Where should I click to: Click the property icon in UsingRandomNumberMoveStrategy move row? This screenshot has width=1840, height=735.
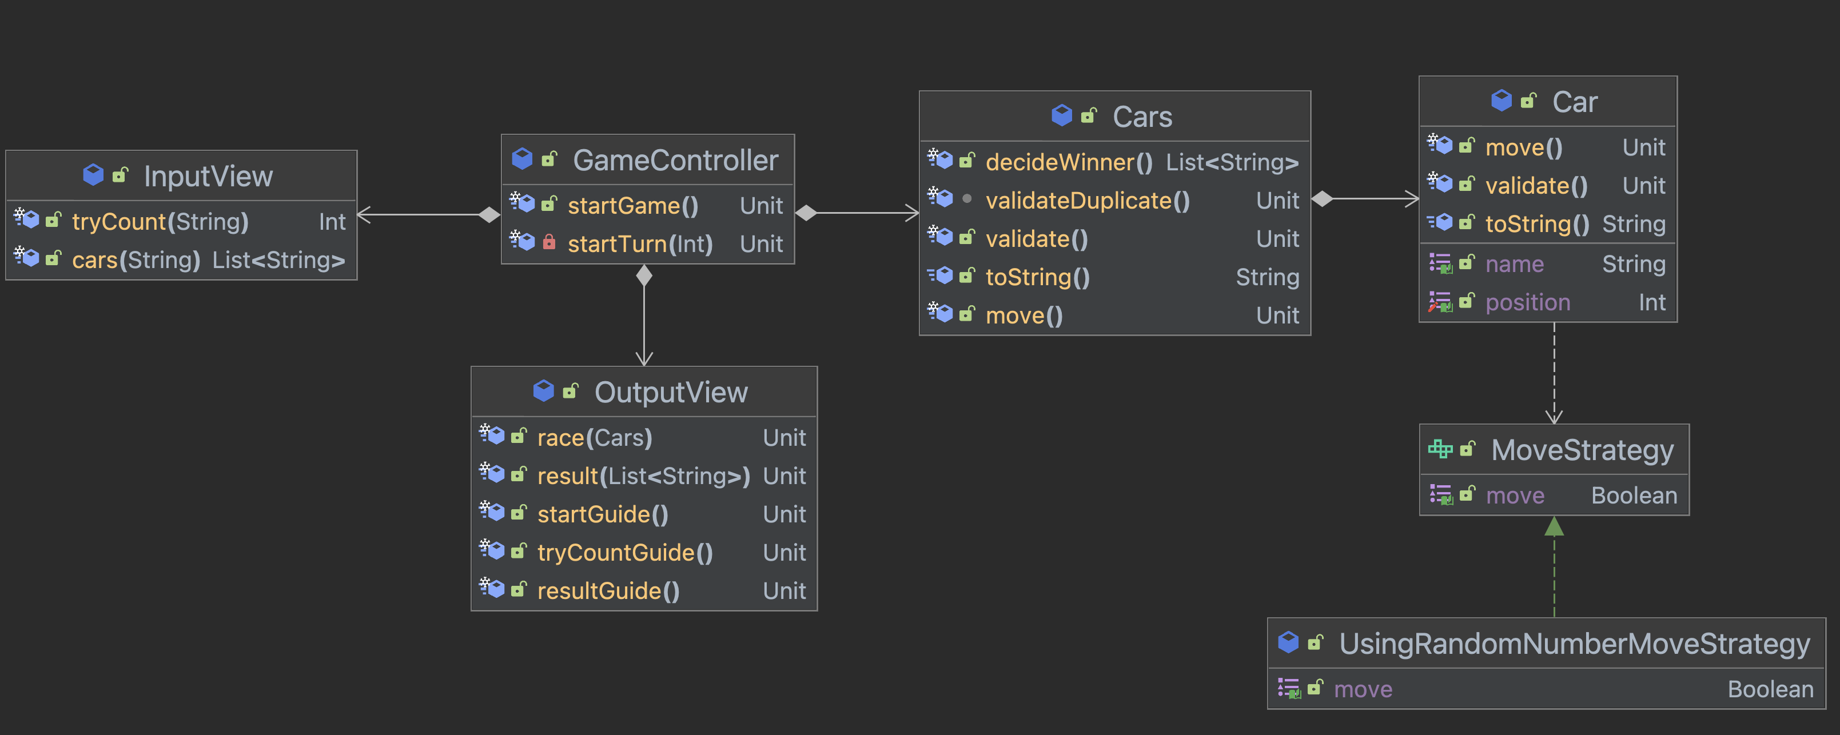1289,688
